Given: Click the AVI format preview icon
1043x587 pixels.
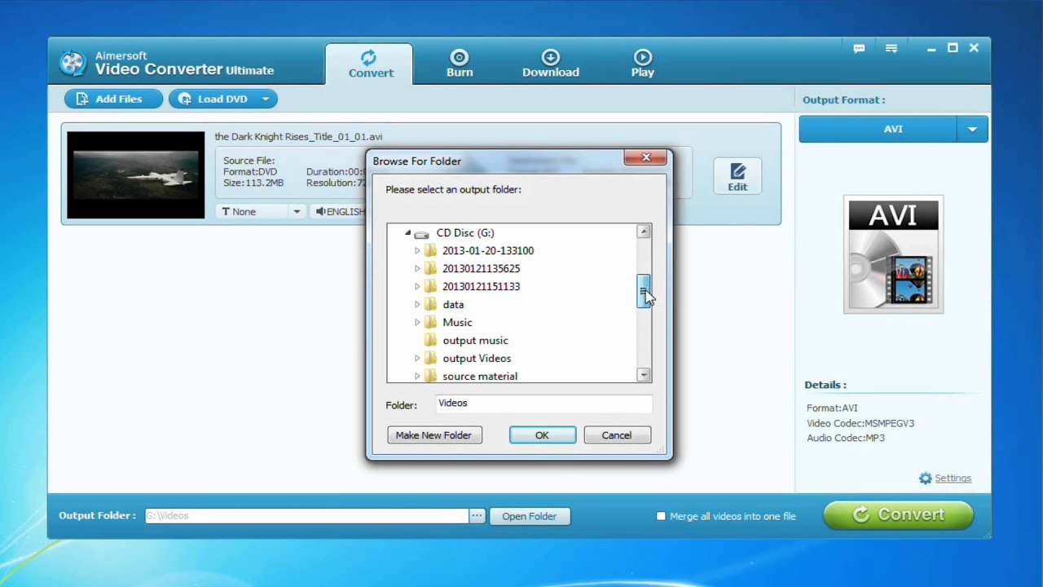Looking at the screenshot, I should (893, 254).
